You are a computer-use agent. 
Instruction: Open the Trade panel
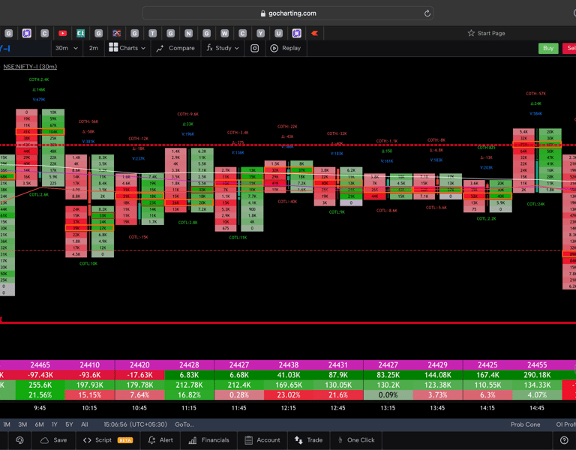(x=308, y=440)
